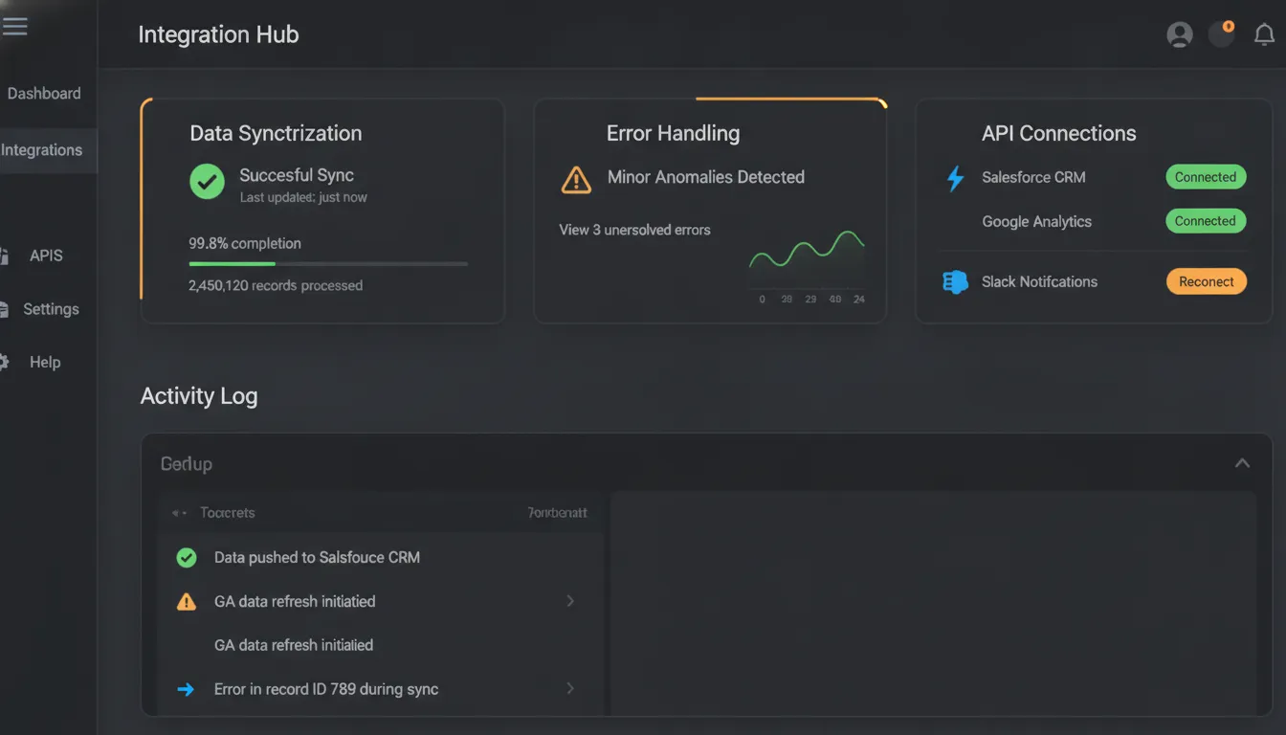
Task: Click the icon next to APIS in sidebar
Action: [4, 256]
